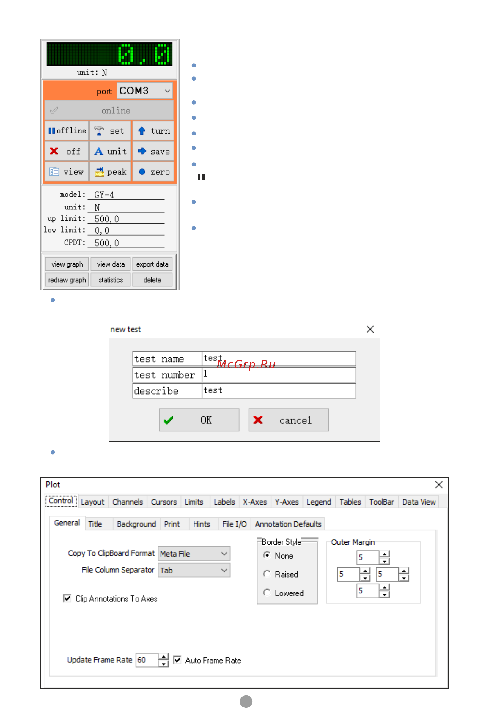Decrease bottom Outer Margin value
The height and width of the screenshot is (728, 489).
coord(385,594)
